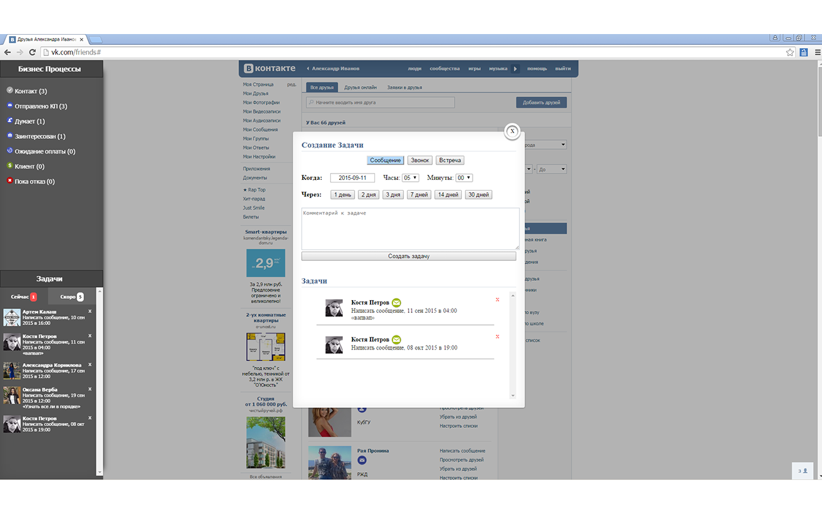
Task: Click the Когда date field
Action: point(353,178)
